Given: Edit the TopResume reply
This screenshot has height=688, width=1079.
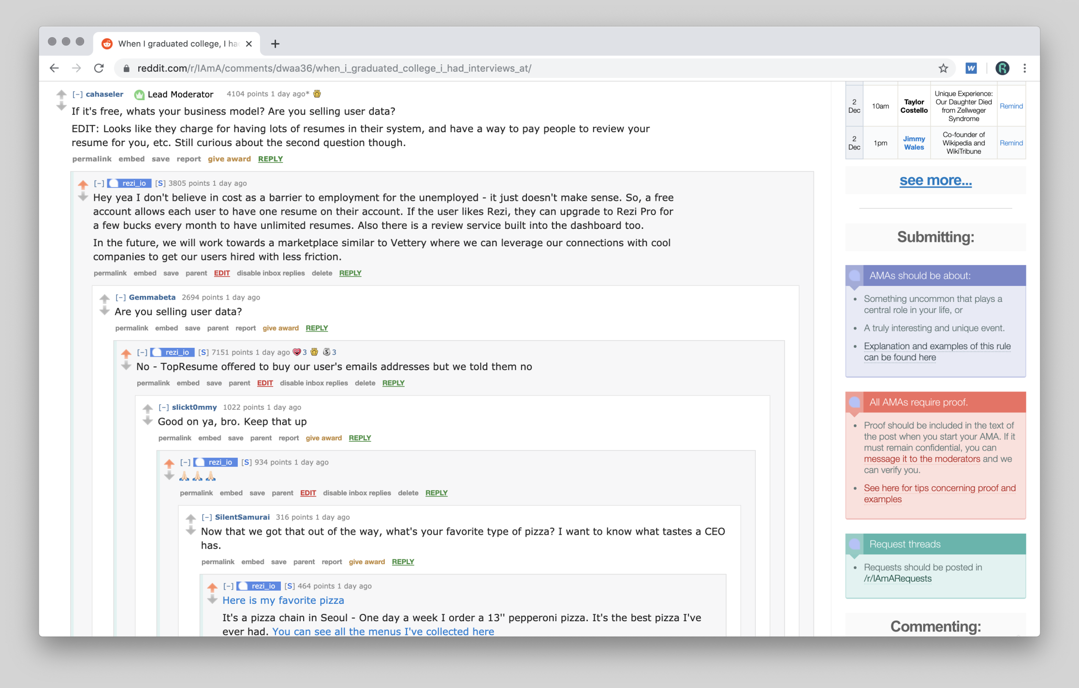Looking at the screenshot, I should [x=265, y=383].
